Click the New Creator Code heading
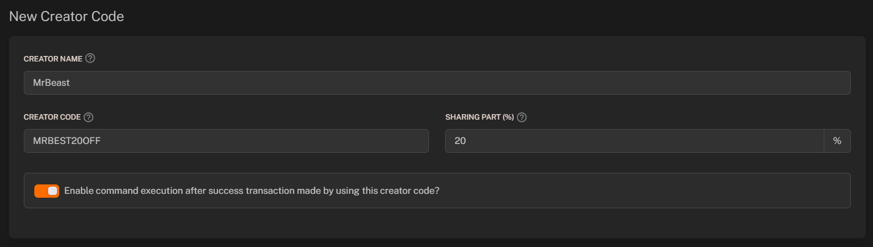This screenshot has height=247, width=873. (66, 17)
